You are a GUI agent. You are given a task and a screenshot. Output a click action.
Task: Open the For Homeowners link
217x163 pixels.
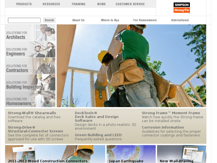[145, 20]
